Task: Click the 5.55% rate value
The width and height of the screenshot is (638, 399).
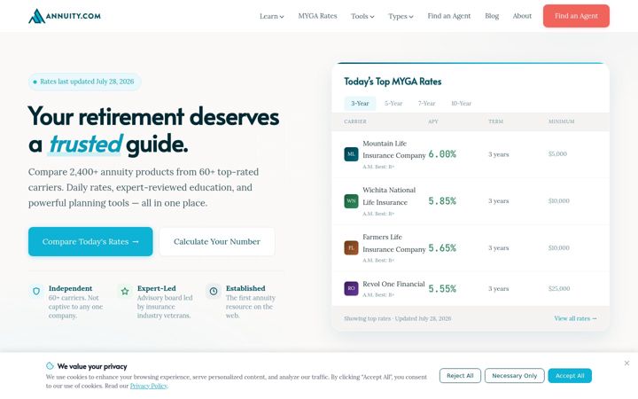Action: click(x=442, y=289)
